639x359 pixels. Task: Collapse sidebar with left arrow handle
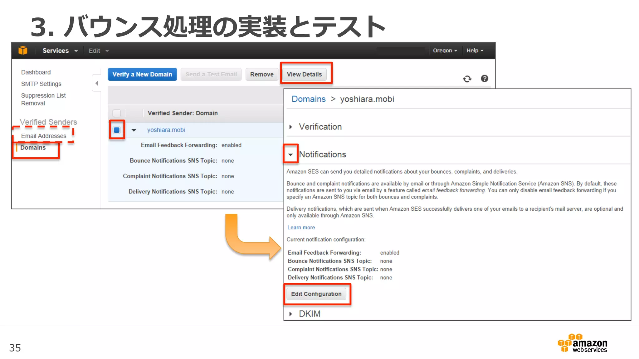click(x=96, y=83)
